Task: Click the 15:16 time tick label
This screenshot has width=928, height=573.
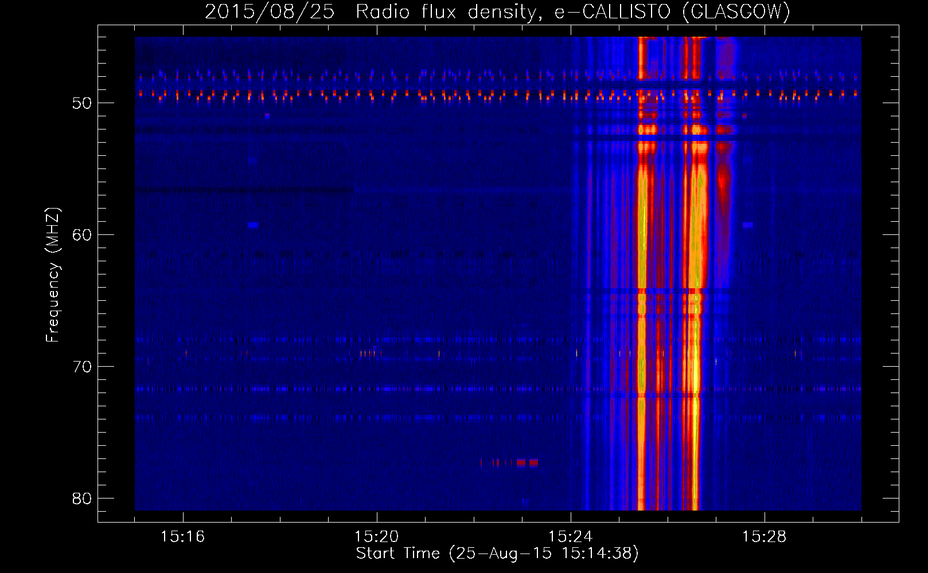Action: click(x=182, y=537)
